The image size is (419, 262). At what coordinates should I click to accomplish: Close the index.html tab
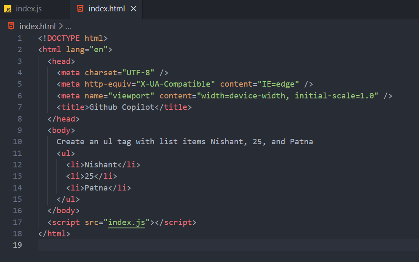(x=133, y=9)
